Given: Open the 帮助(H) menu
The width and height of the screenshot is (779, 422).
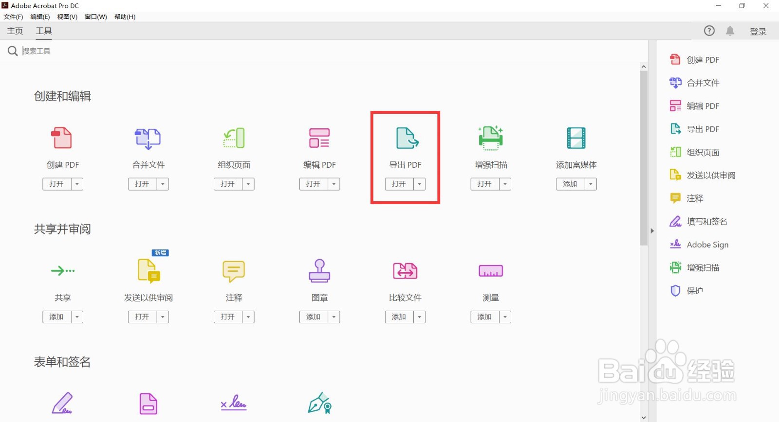Looking at the screenshot, I should tap(125, 17).
